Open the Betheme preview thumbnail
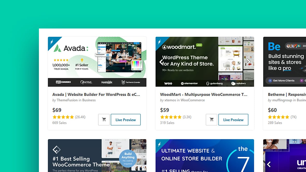This screenshot has width=306, height=172. 284,62
